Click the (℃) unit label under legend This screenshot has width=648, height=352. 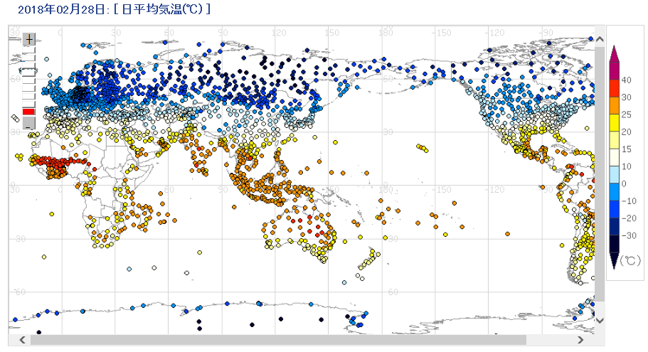(x=630, y=261)
